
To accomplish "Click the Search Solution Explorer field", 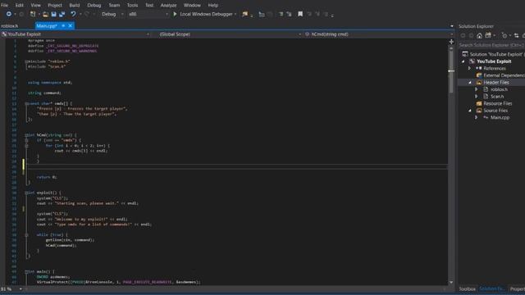I will (x=491, y=45).
